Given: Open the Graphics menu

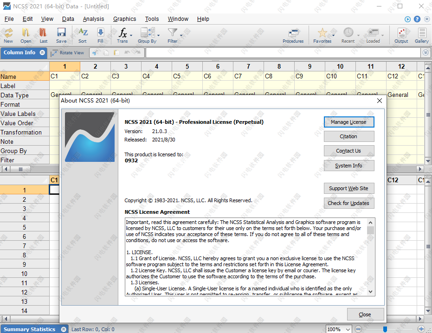Looking at the screenshot, I should click(124, 19).
